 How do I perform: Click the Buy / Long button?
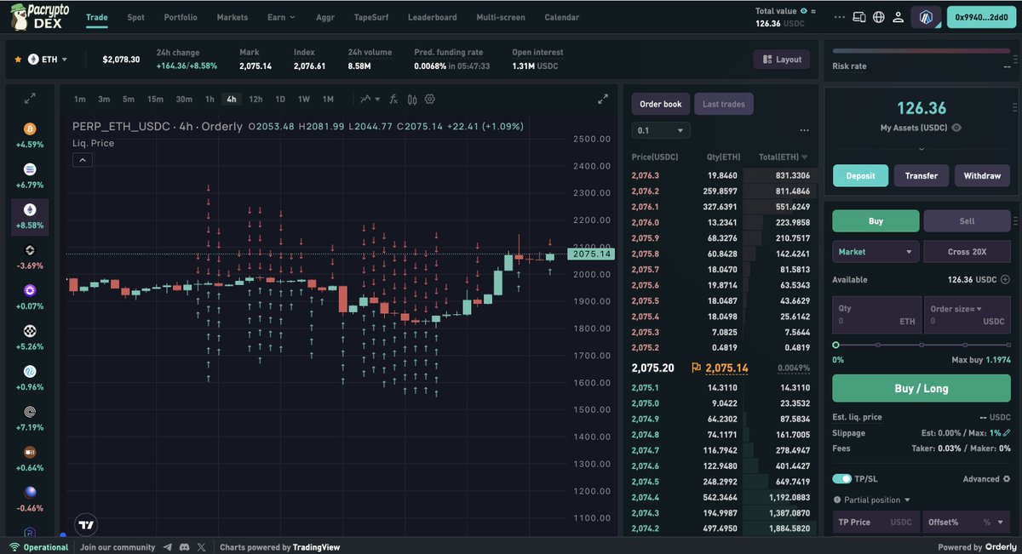coord(921,388)
